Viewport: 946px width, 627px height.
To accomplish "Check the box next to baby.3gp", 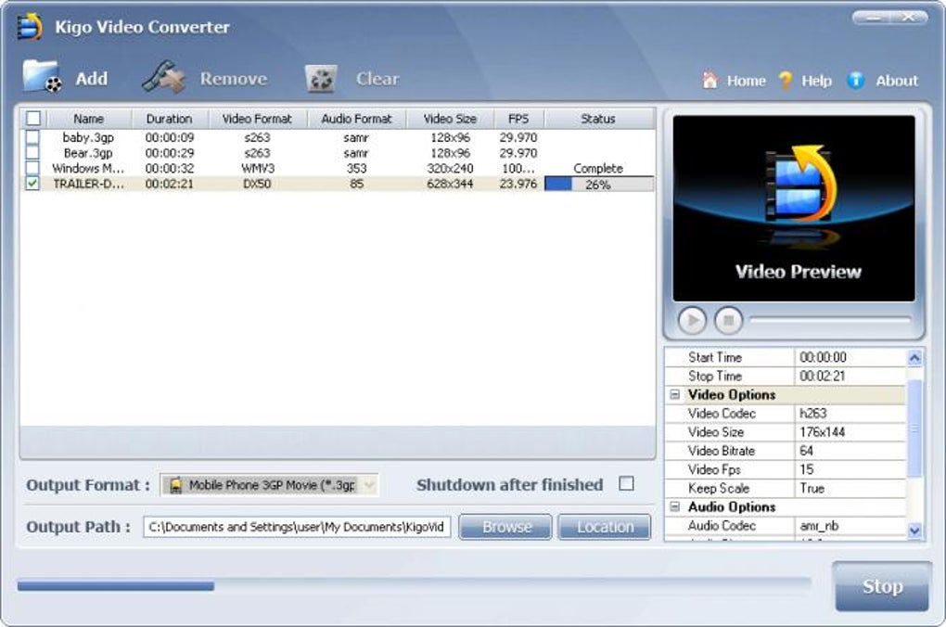I will click(x=33, y=137).
